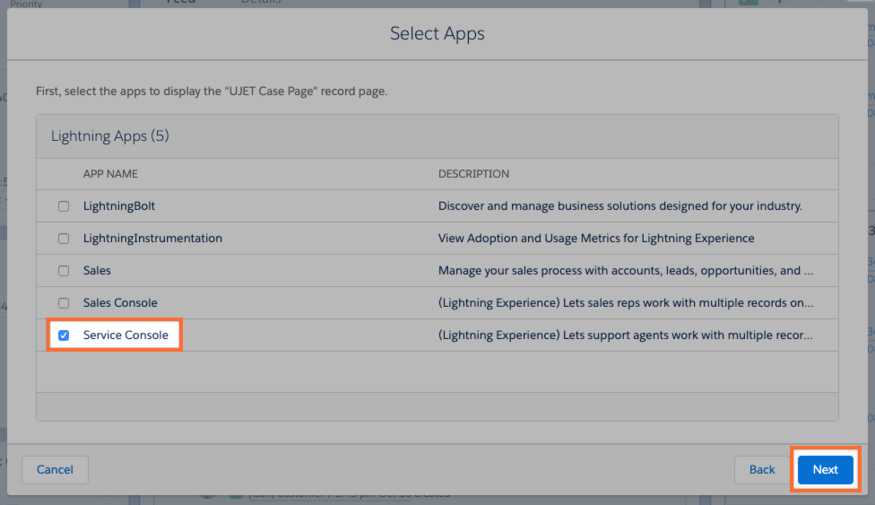This screenshot has height=505, width=875.
Task: Click the View Adoption and Usage Metrics description
Action: (596, 239)
